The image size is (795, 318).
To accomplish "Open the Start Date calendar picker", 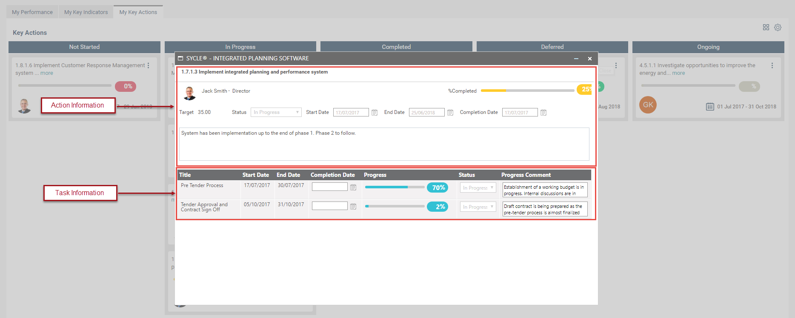I will pos(375,113).
